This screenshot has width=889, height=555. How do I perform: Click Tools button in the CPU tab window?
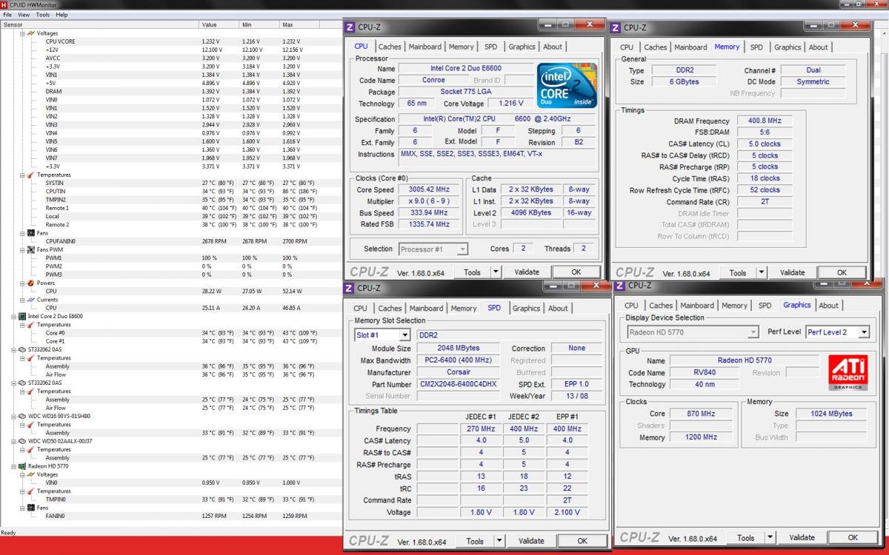(472, 272)
